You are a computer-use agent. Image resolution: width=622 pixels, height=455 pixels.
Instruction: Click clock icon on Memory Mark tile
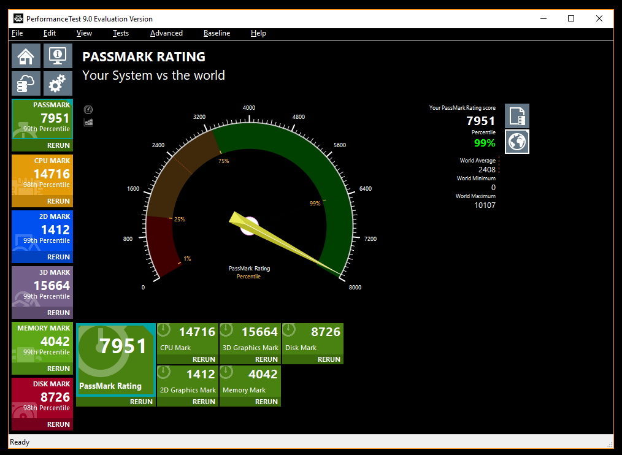pyautogui.click(x=226, y=372)
